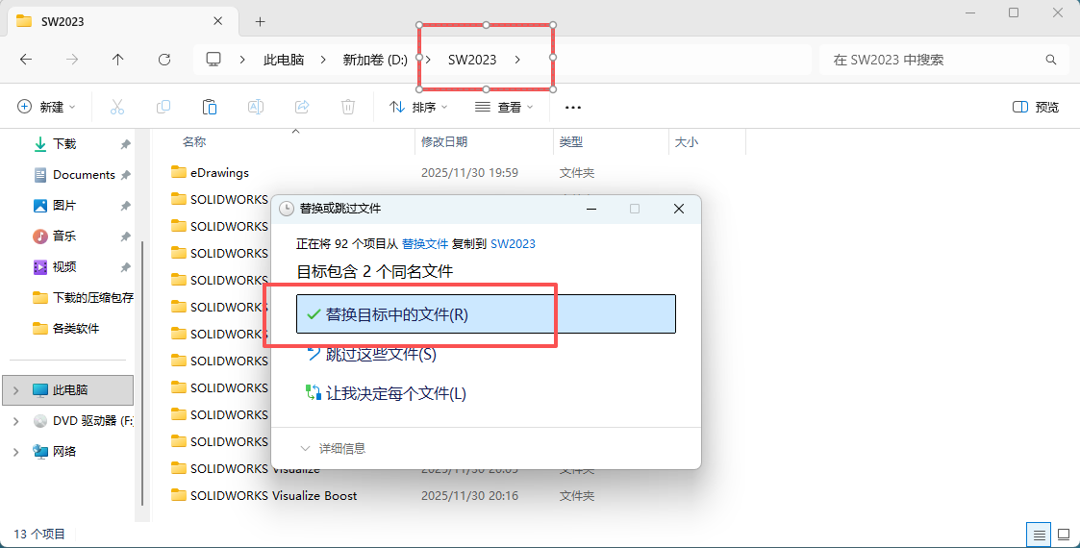Viewport: 1080px width, 548px height.
Task: Refresh the SW2023 folder view
Action: (163, 60)
